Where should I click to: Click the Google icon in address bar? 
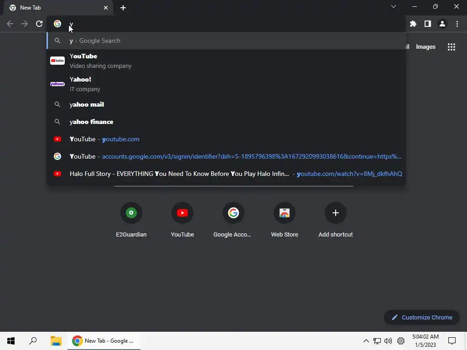(x=57, y=24)
